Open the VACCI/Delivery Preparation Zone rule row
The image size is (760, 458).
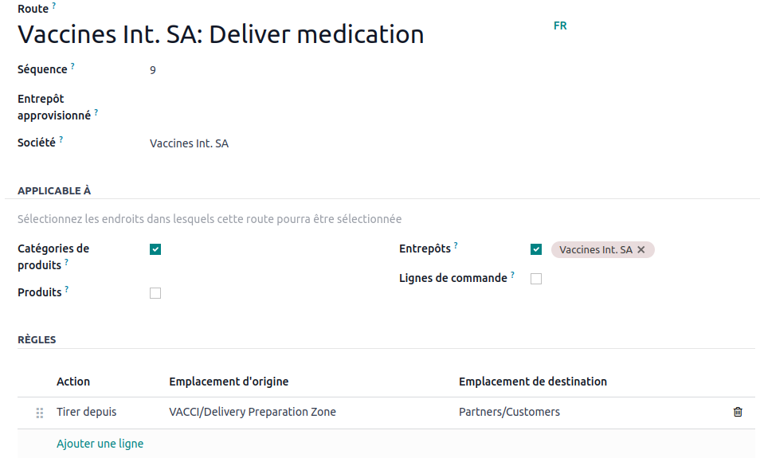[x=253, y=412]
